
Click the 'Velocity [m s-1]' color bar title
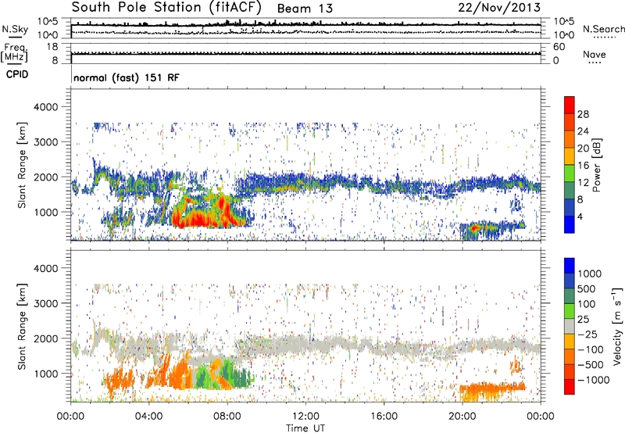click(x=617, y=325)
